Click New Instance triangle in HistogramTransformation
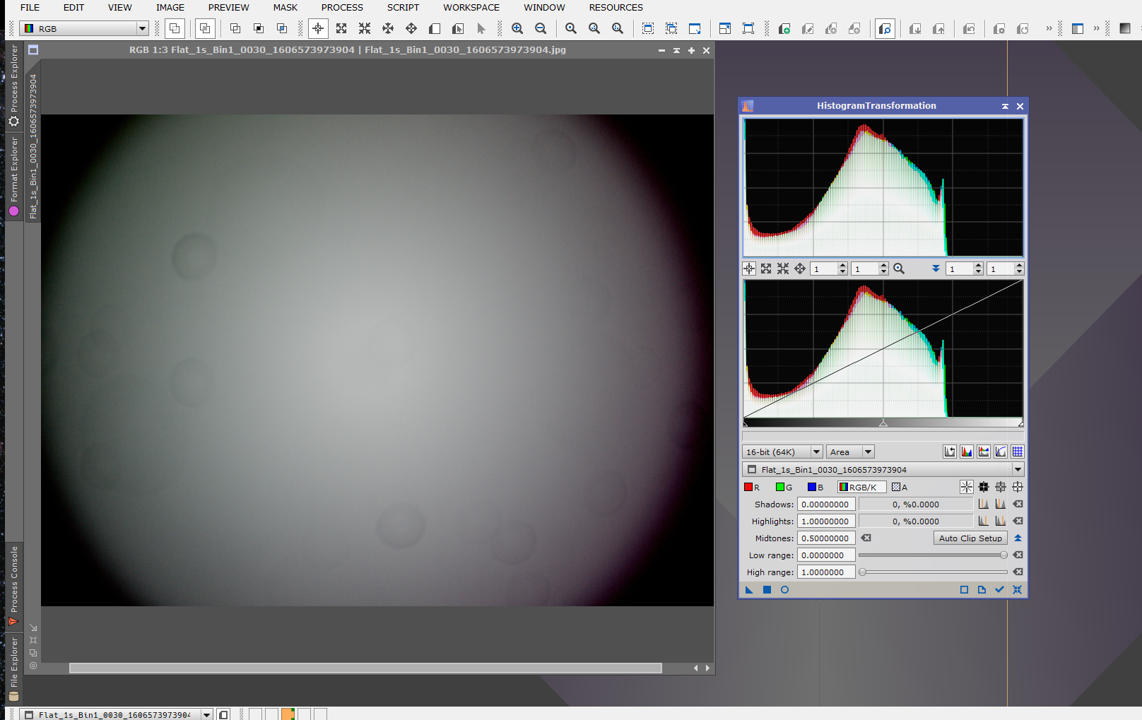Image resolution: width=1142 pixels, height=720 pixels. (749, 590)
